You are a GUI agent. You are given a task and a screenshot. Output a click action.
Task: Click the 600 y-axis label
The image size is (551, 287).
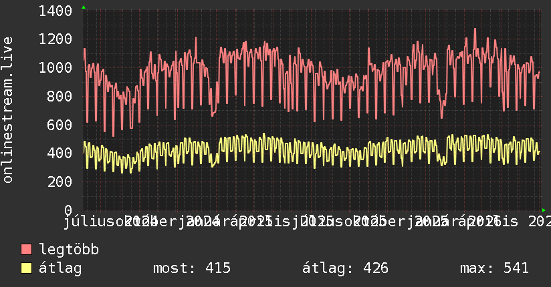(x=60, y=125)
